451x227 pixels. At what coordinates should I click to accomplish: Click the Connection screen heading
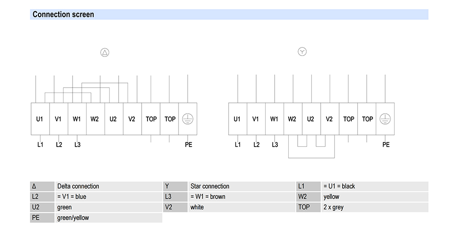[64, 14]
